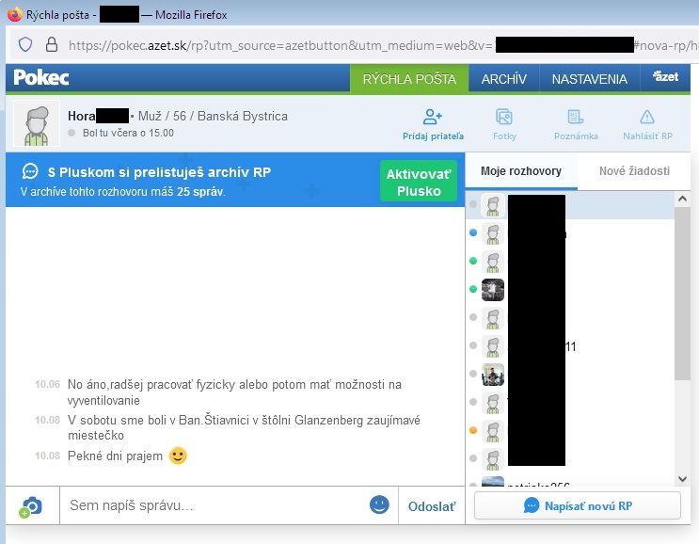Click the camera attach photo icon
Image resolution: width=699 pixels, height=544 pixels.
[x=31, y=506]
